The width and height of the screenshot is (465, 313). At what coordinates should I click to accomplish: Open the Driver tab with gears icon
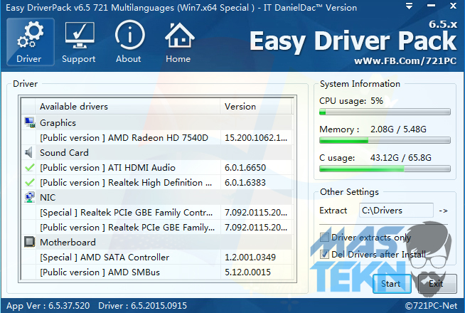pos(31,42)
